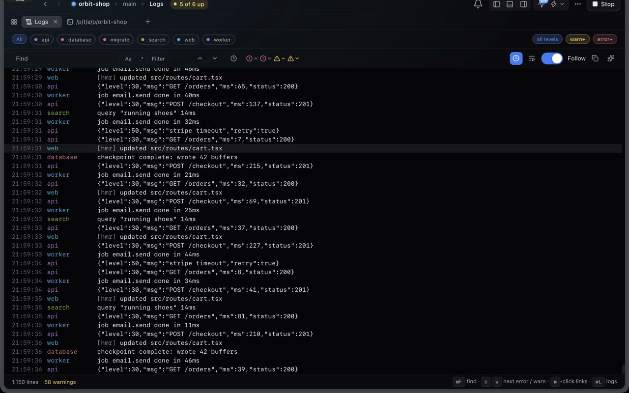The height and width of the screenshot is (393, 629).
Task: Go to previous warning in logs
Action: pos(280,58)
